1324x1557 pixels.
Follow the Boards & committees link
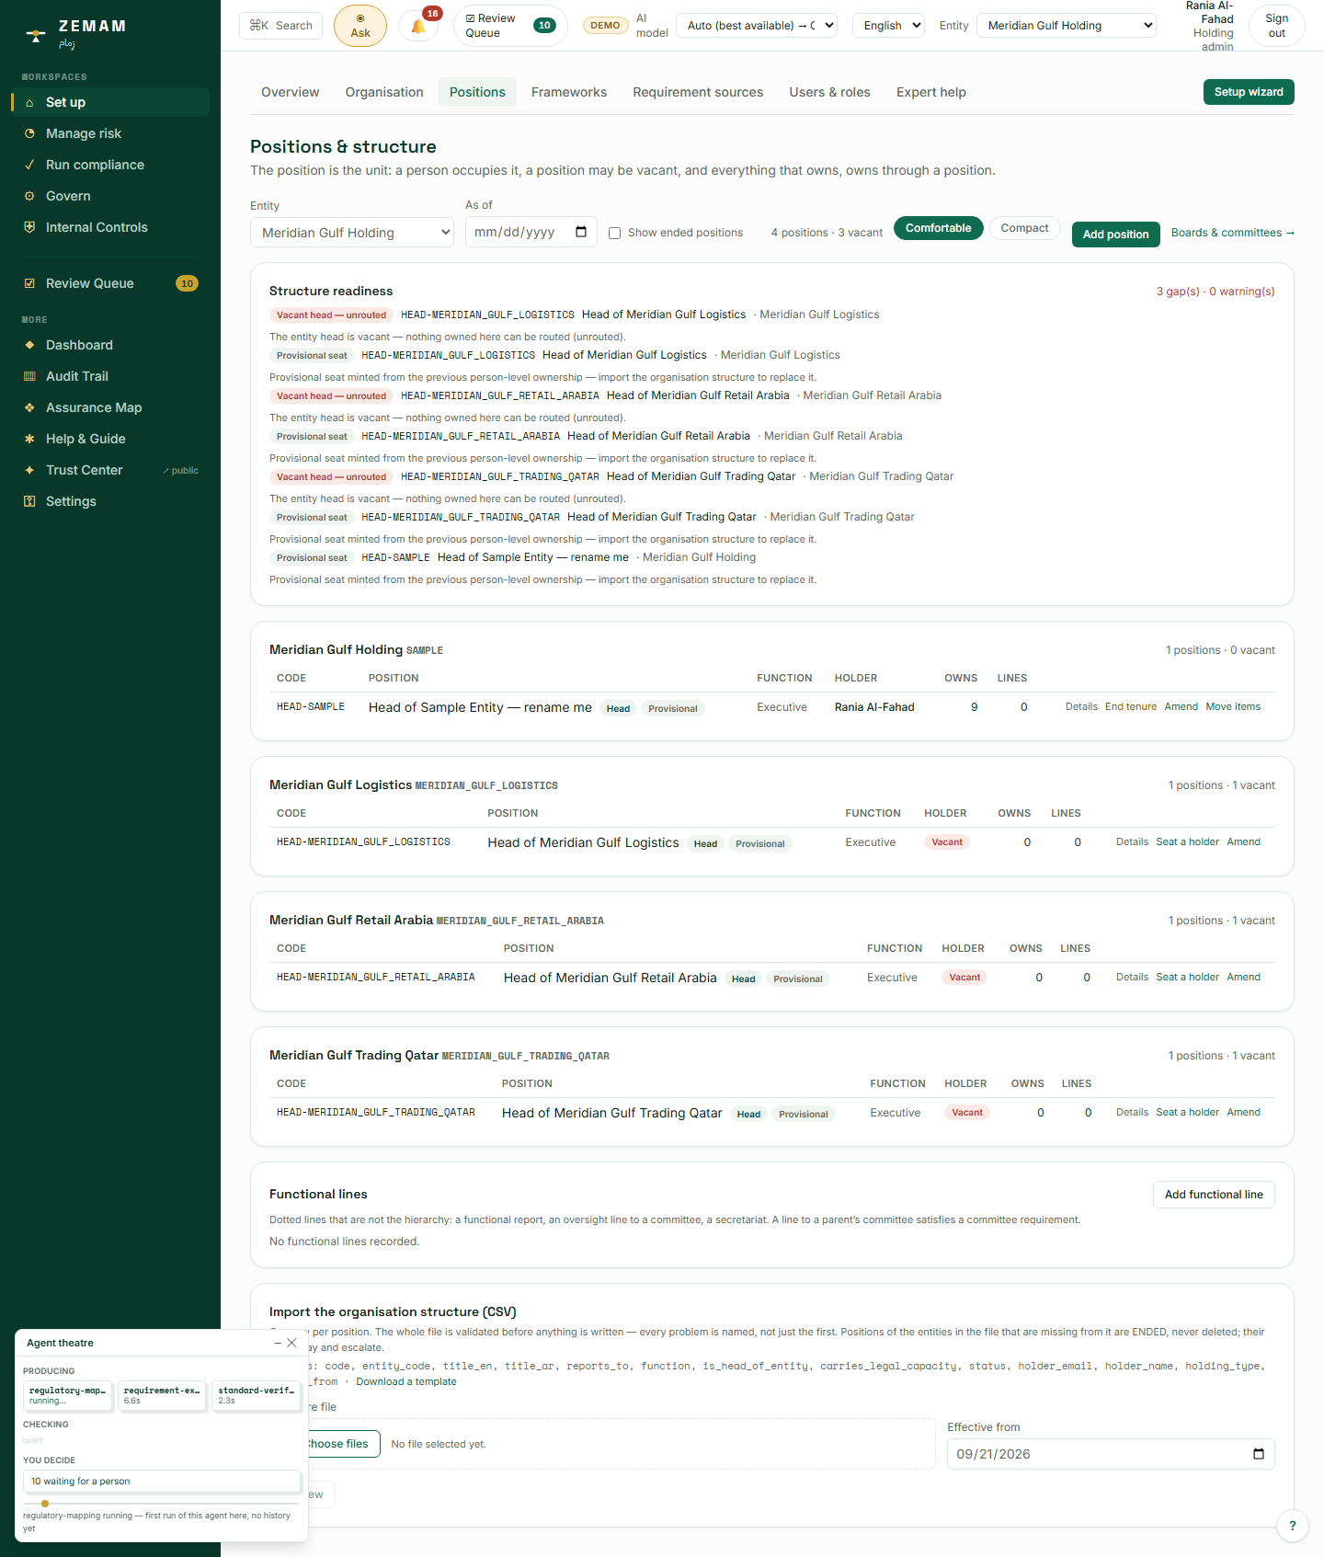click(1232, 233)
